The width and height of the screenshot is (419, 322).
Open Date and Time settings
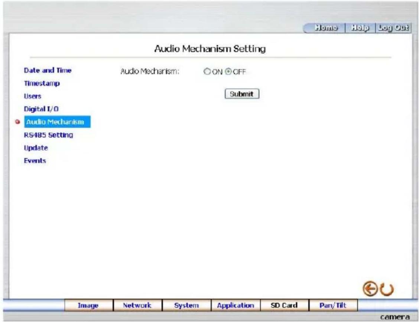click(x=48, y=70)
